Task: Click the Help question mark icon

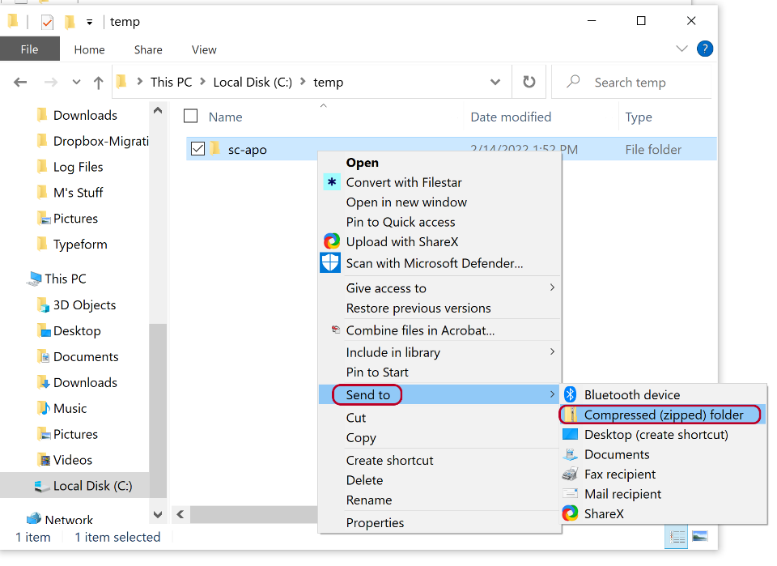Action: point(704,49)
